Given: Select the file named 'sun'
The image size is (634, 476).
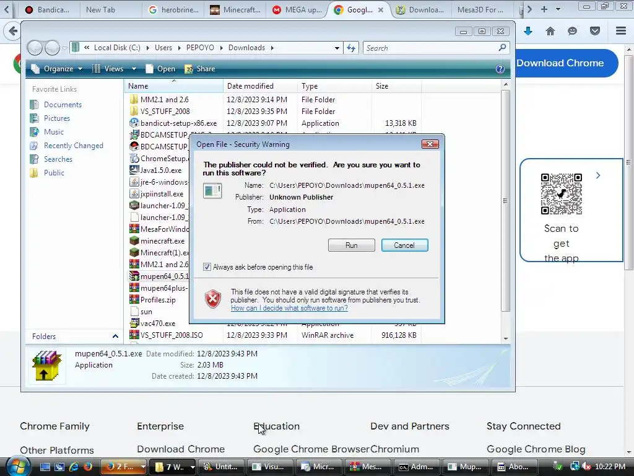Looking at the screenshot, I should 146,312.
